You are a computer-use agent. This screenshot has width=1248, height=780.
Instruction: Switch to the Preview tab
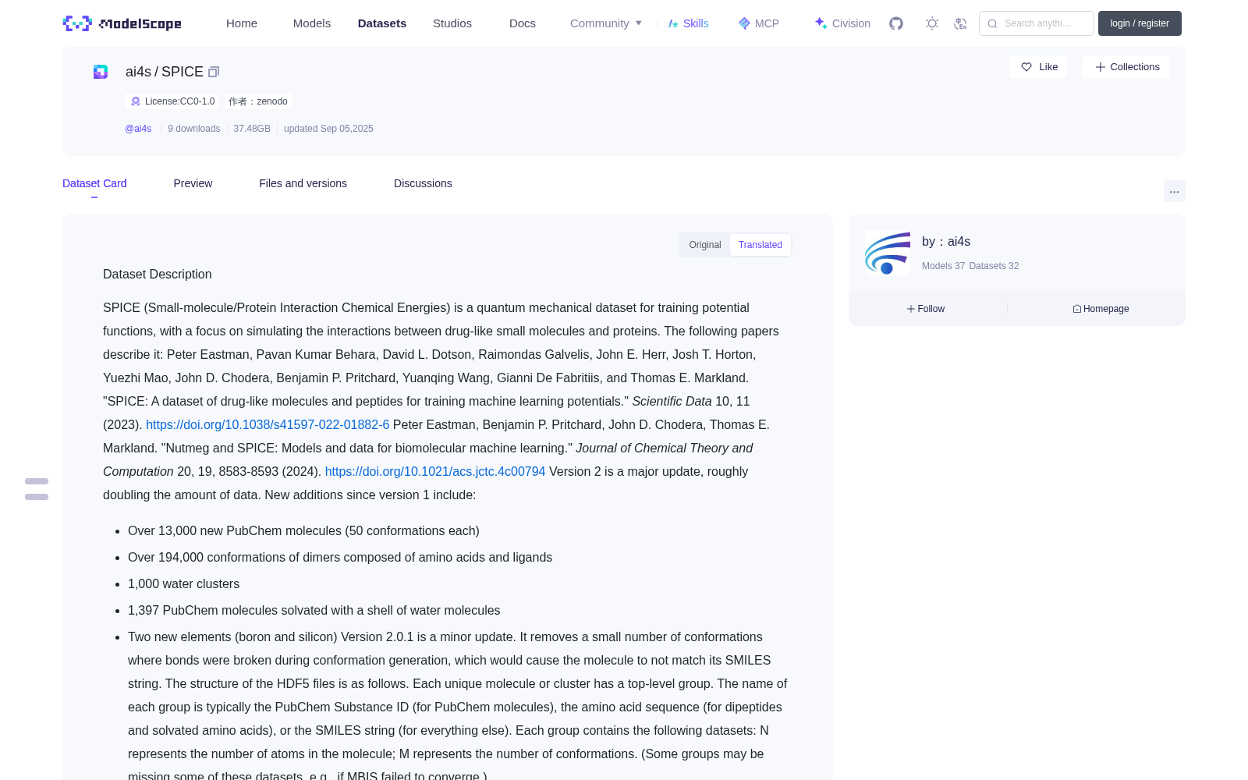click(193, 183)
